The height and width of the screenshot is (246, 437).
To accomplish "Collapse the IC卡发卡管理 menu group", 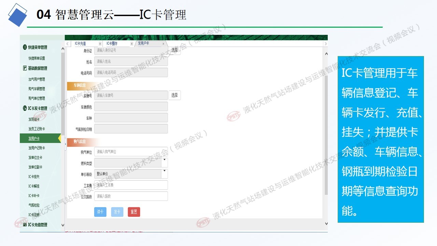I will coord(38,108).
